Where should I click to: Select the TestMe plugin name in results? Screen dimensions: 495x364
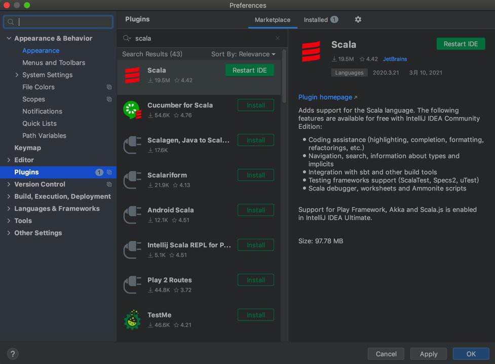pos(160,315)
